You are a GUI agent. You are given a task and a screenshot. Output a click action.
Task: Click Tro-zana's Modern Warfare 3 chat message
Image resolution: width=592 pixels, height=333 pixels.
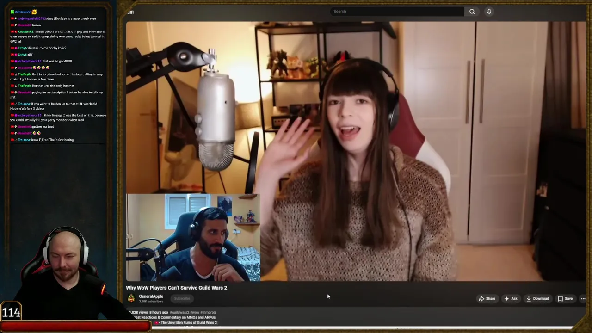click(54, 106)
